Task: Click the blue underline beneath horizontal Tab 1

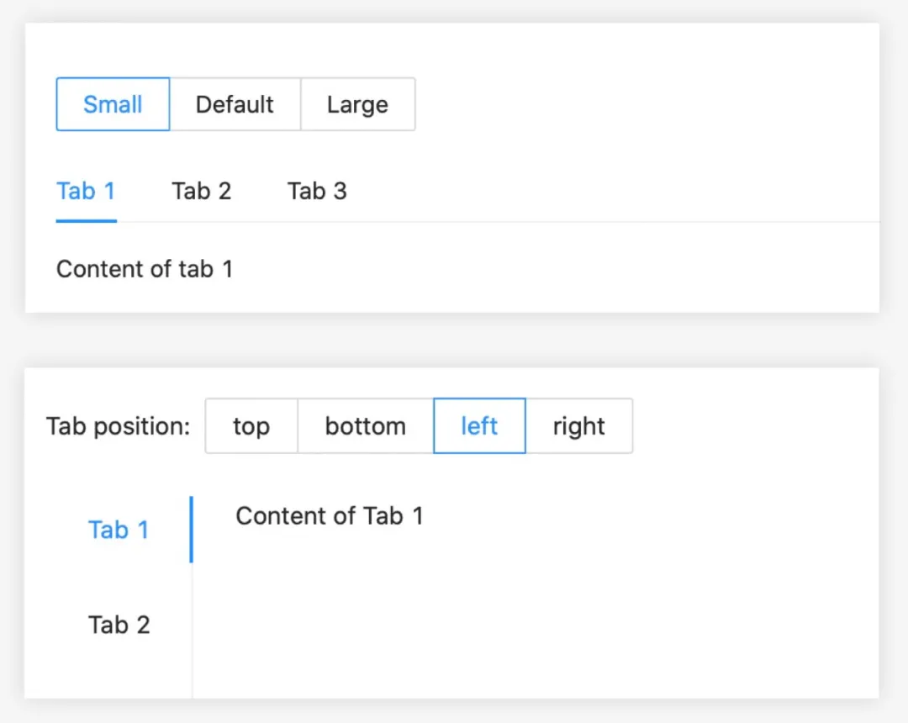Action: pos(86,221)
